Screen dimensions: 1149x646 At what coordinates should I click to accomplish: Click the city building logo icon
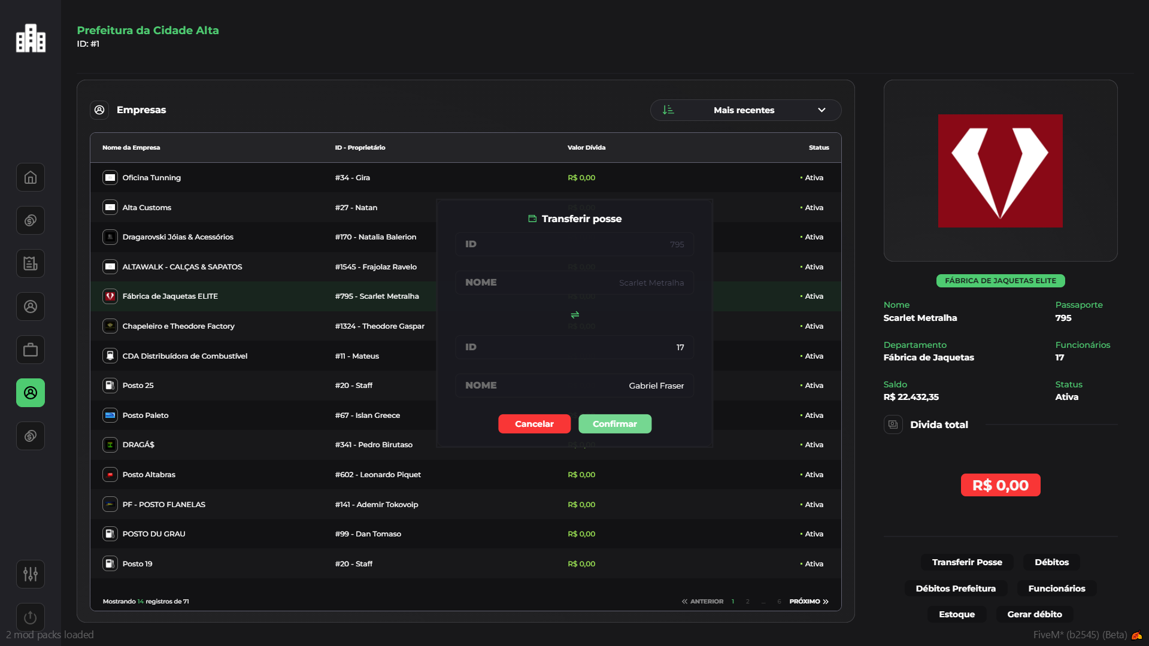coord(31,38)
